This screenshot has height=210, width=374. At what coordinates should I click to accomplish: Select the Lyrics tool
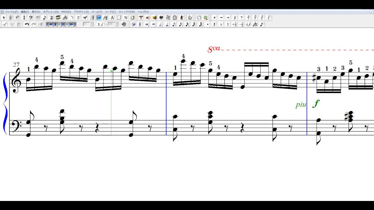click(x=105, y=17)
